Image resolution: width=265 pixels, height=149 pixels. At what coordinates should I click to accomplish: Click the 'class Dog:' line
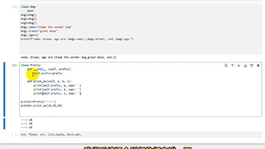tap(29, 7)
